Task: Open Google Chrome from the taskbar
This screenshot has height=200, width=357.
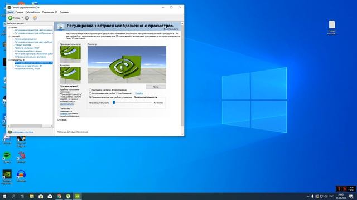Action: click(x=59, y=196)
